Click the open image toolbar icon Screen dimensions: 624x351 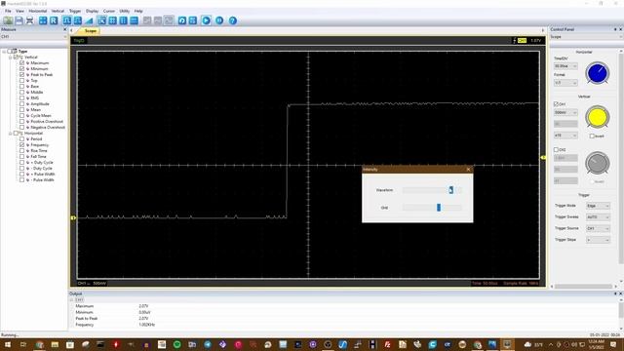point(8,20)
